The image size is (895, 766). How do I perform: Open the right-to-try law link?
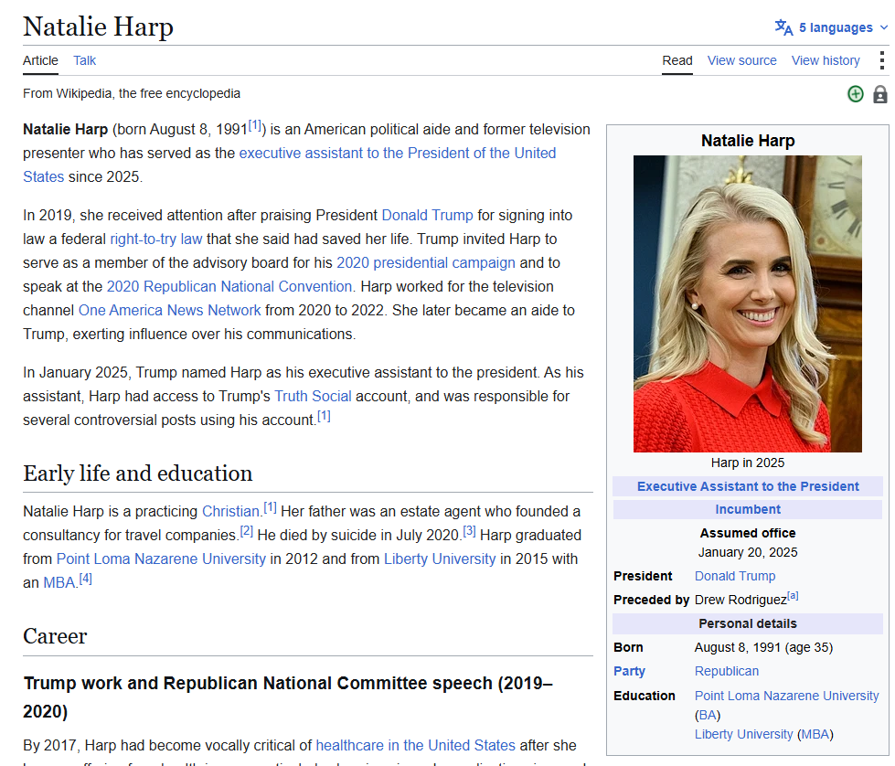point(155,239)
